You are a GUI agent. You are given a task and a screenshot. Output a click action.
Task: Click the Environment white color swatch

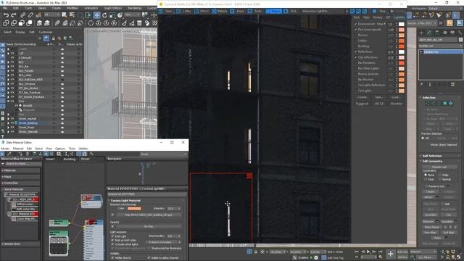point(401,24)
